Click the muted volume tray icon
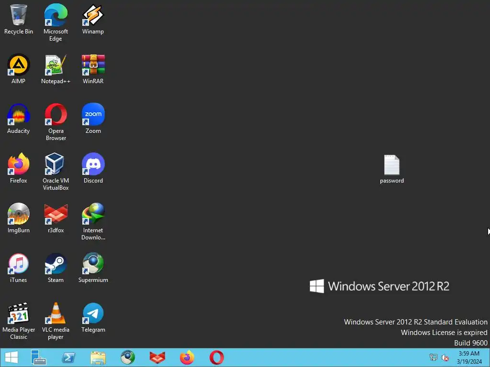 click(445, 357)
